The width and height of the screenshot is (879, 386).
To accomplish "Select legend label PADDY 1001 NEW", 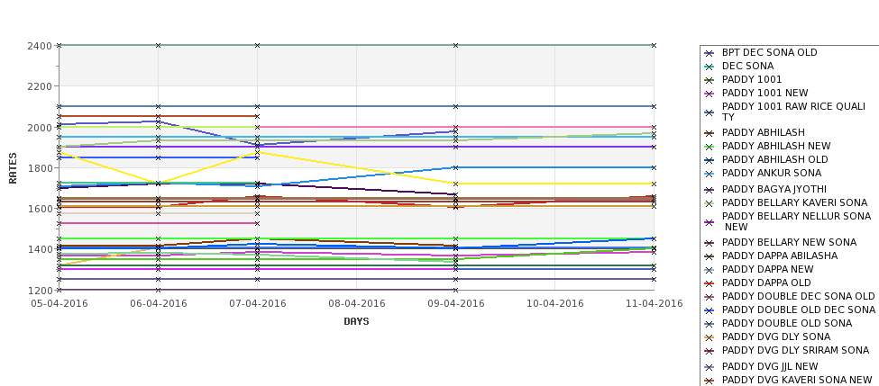I will [x=765, y=93].
